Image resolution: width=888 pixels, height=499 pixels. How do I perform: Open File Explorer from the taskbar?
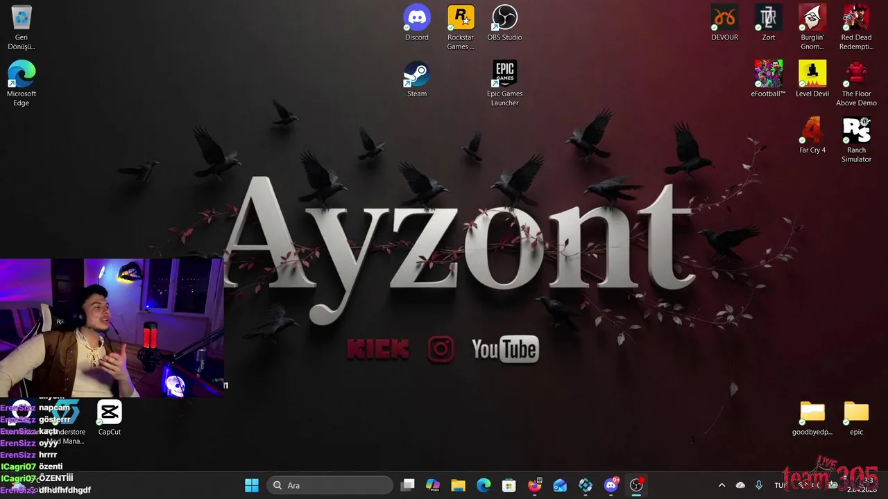click(x=458, y=485)
